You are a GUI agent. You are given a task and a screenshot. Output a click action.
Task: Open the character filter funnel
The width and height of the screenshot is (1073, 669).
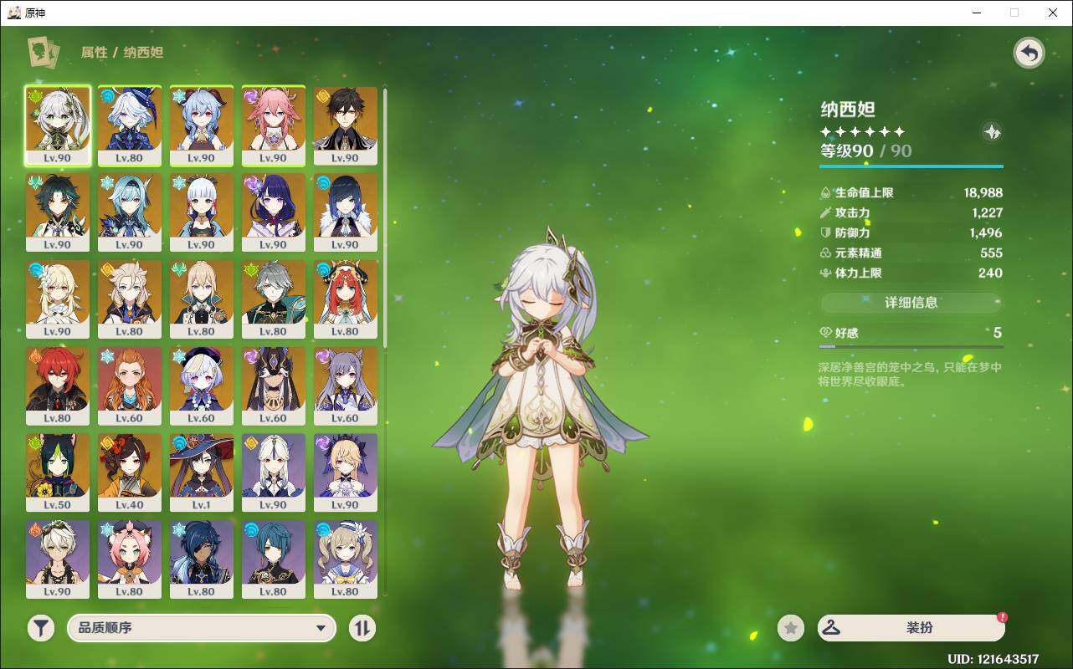click(x=41, y=628)
